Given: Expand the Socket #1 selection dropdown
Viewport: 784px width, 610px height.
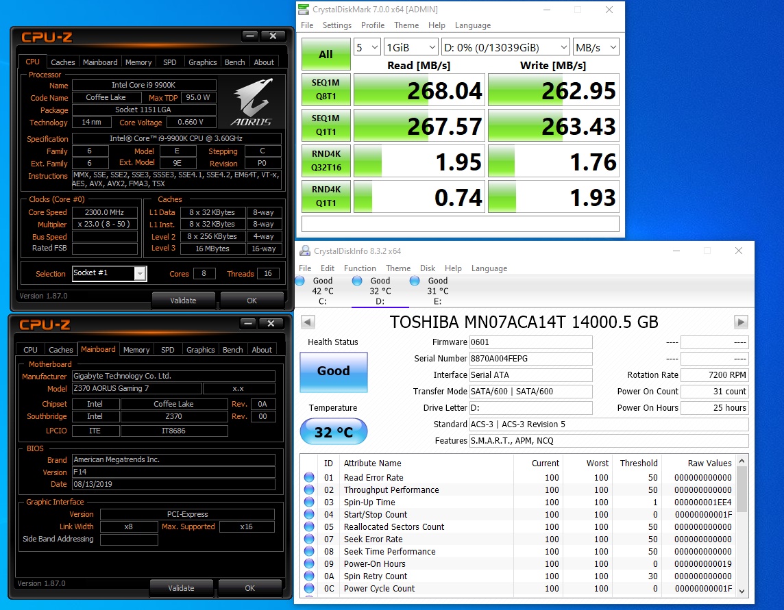Looking at the screenshot, I should 140,274.
